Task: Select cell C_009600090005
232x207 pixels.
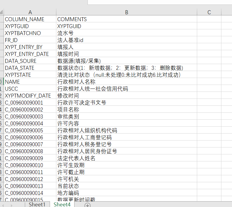Action: (x=30, y=130)
